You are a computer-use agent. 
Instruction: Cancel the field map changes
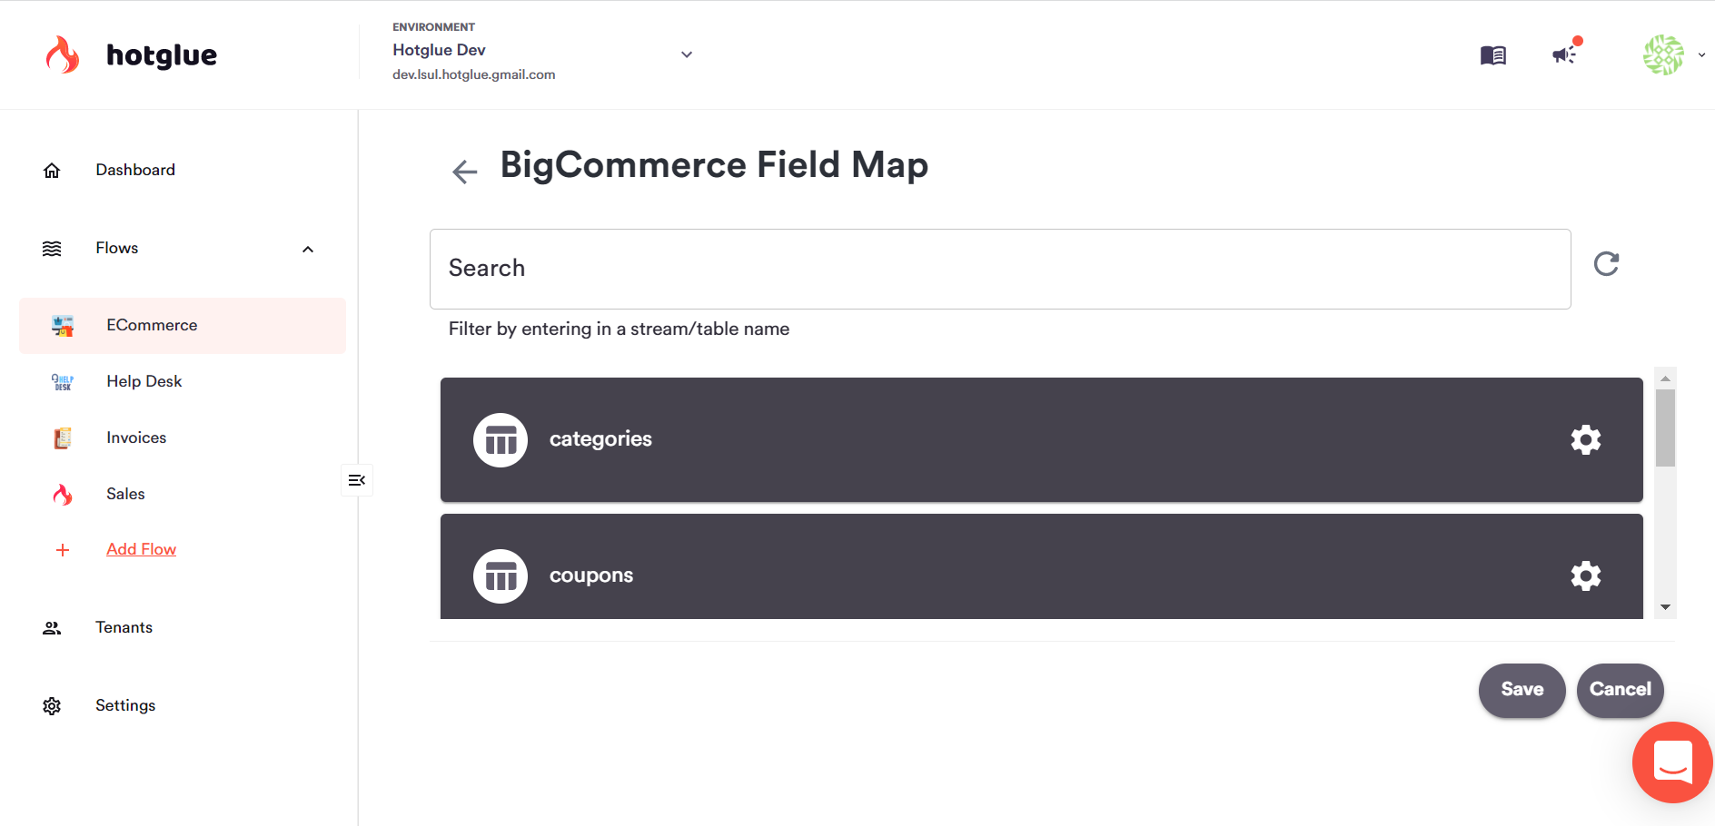pos(1620,690)
